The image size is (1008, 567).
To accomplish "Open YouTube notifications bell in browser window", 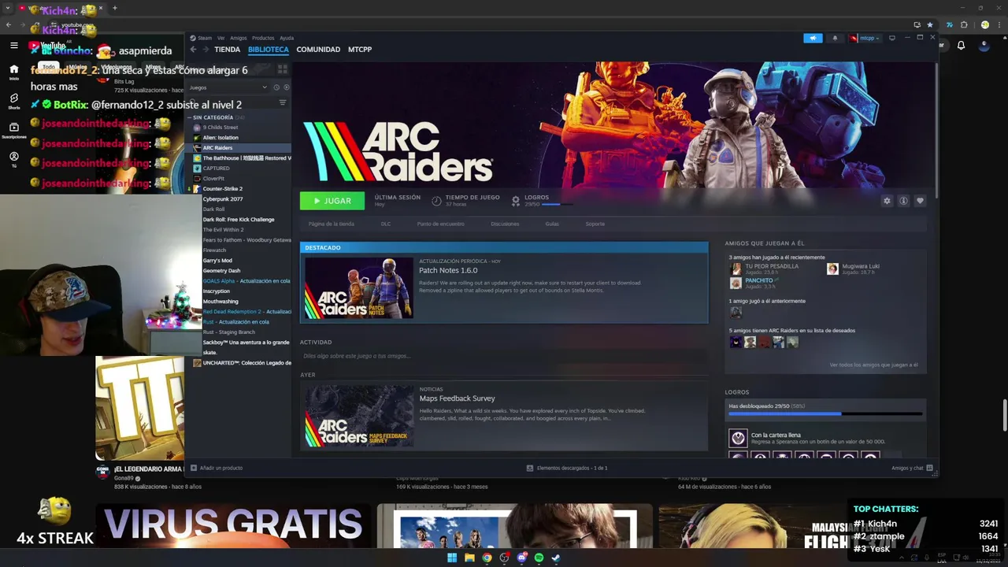I will pyautogui.click(x=961, y=46).
